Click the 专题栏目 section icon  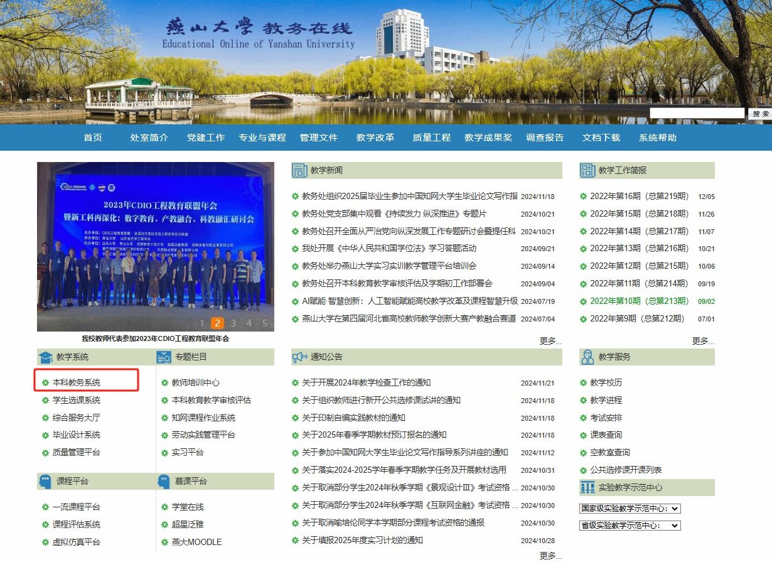click(x=164, y=357)
